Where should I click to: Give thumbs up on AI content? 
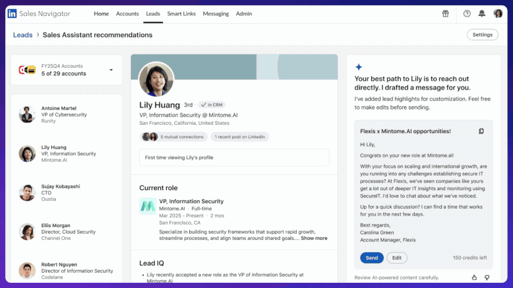pos(474,277)
